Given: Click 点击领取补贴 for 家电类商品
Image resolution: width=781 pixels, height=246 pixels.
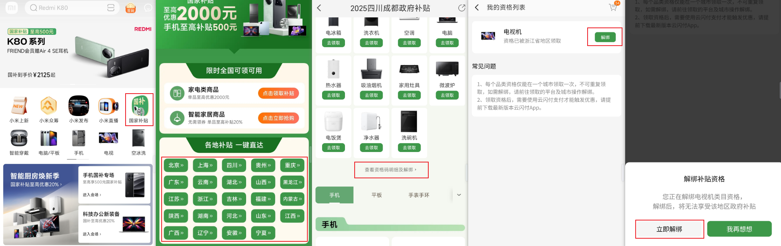Looking at the screenshot, I should coord(278,93).
